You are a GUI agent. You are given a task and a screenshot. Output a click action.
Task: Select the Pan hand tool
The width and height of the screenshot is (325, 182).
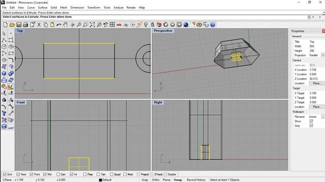(66, 25)
